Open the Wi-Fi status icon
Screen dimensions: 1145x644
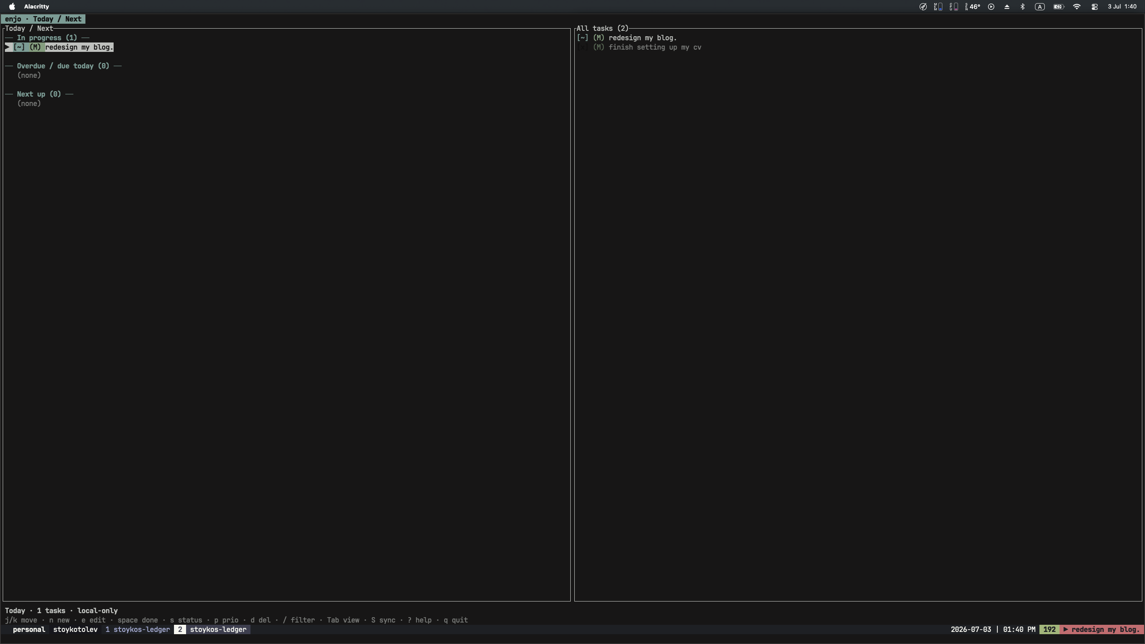click(x=1077, y=7)
